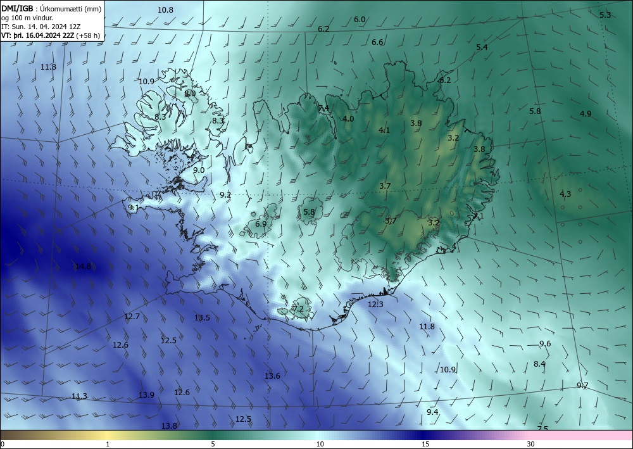Click the 4.9 value east of Iceland

click(586, 114)
